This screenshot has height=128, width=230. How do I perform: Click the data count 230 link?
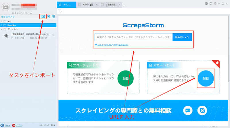point(22,38)
